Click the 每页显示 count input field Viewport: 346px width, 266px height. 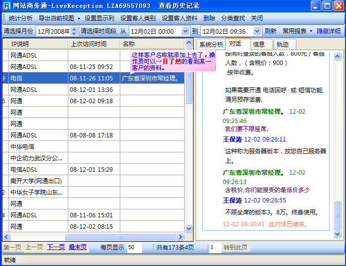tap(134, 247)
